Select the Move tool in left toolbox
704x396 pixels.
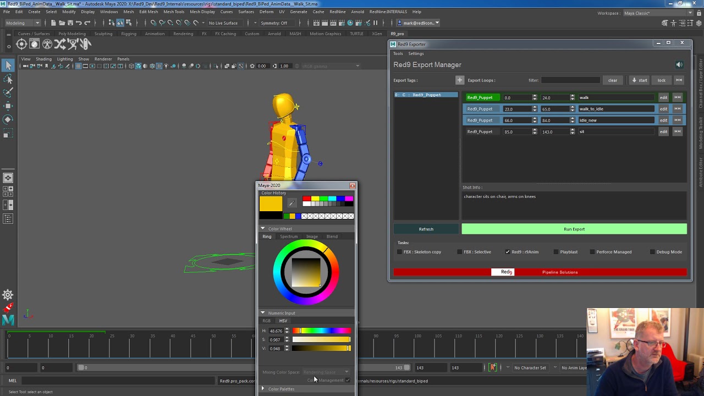[x=8, y=106]
